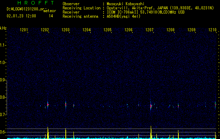This screenshot has width=220, height=139.
Task: Click the 1201 time axis marker
Action: tap(24, 30)
